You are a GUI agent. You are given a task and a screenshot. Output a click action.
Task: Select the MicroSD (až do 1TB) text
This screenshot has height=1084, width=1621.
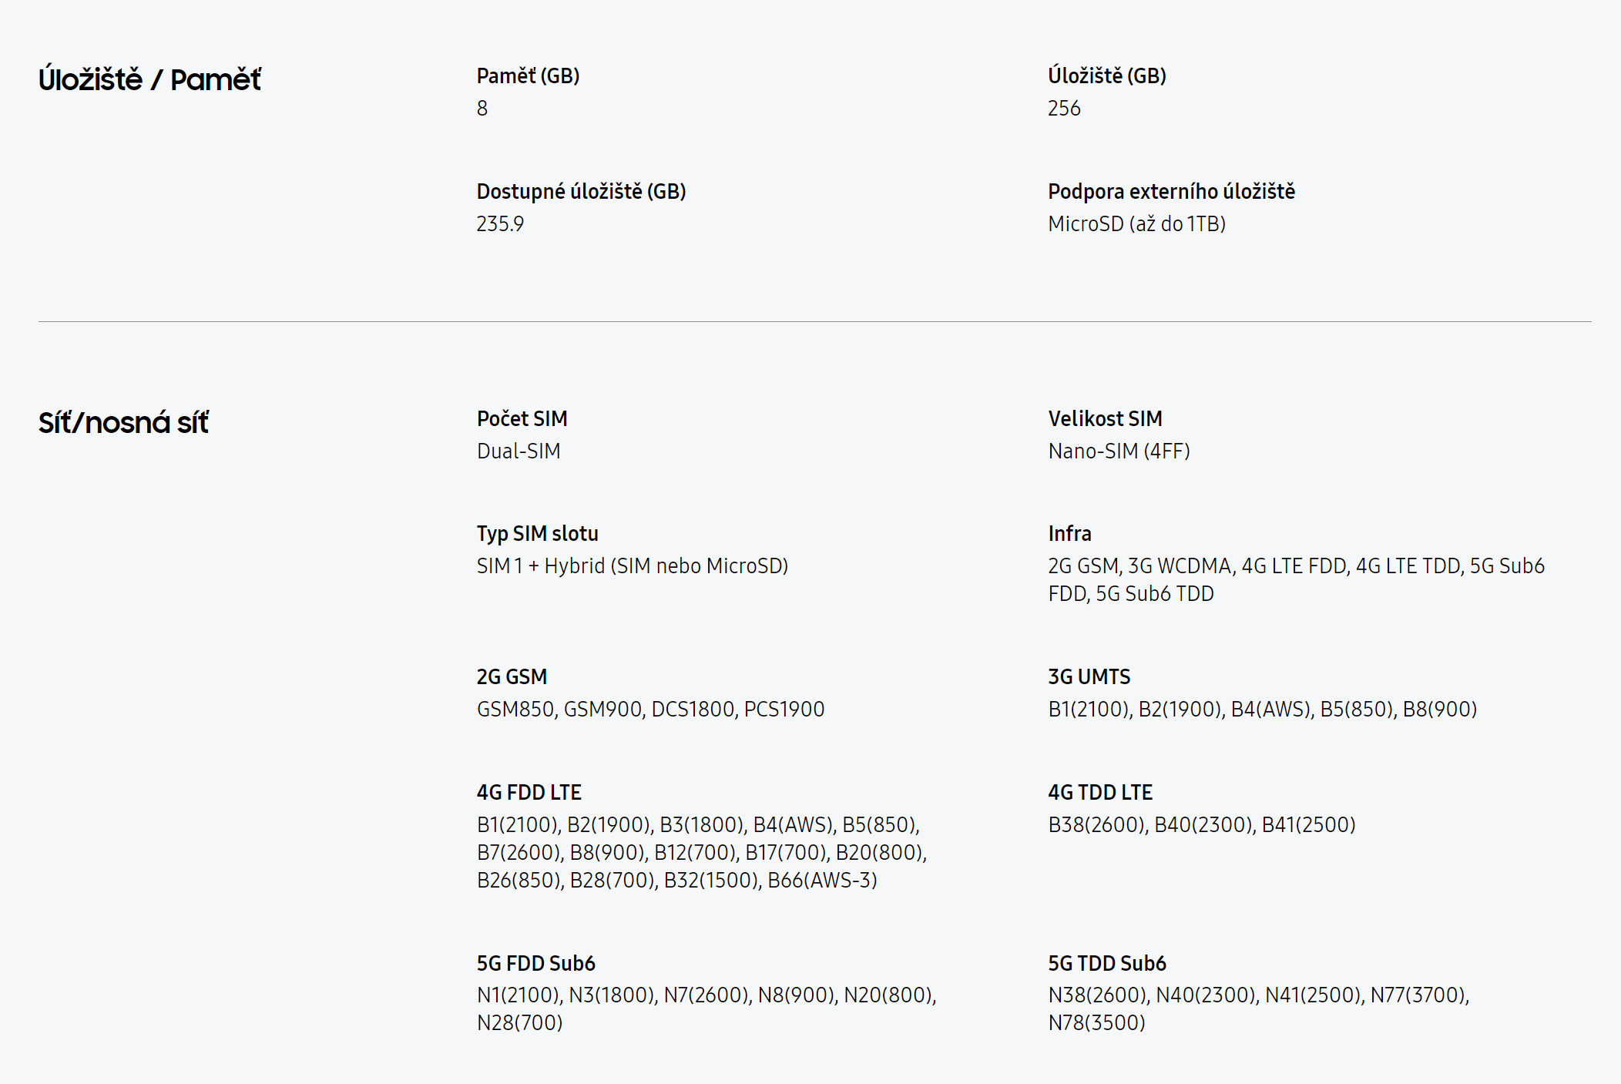click(1136, 224)
